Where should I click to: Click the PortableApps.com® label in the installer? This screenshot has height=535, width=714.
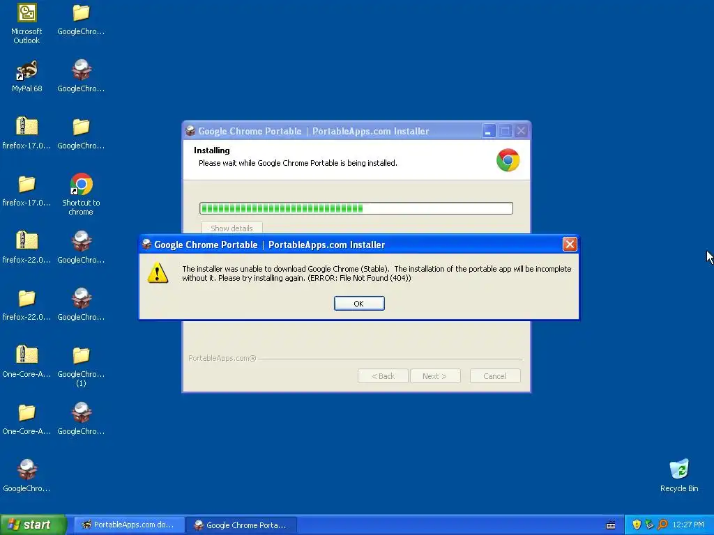click(x=222, y=358)
